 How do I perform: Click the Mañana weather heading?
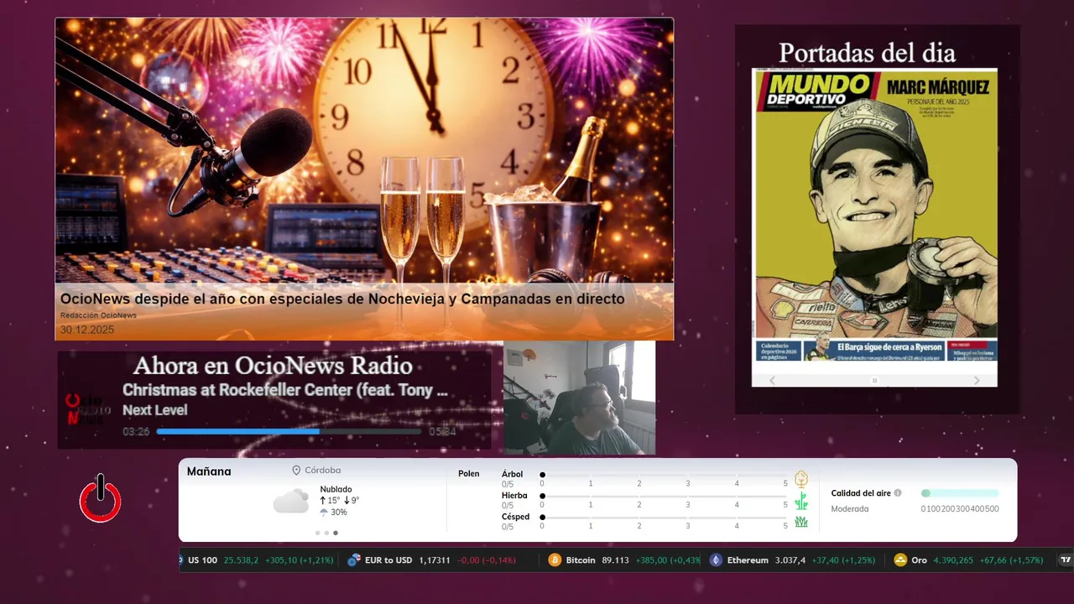tap(209, 471)
